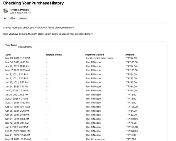Select the TRY85501.03 total amount
The image size is (176, 141).
pyautogui.click(x=25, y=47)
